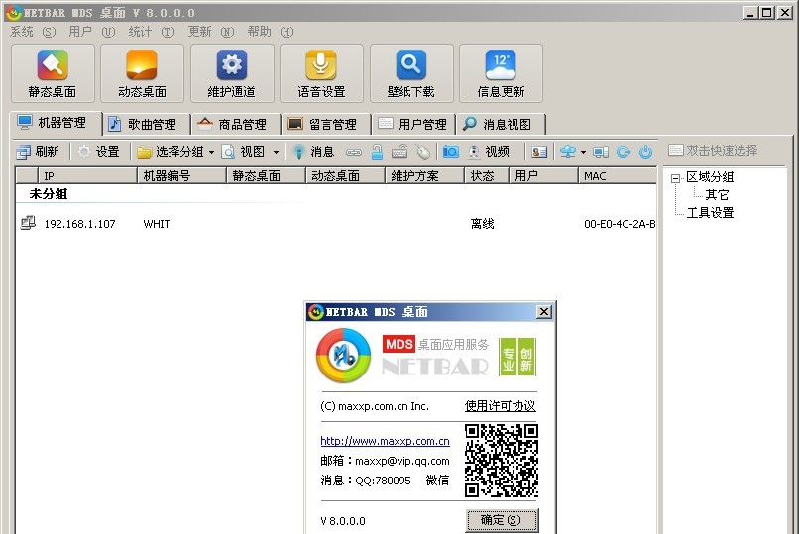The width and height of the screenshot is (799, 534).
Task: Open the http://www.maxxp.com.cn link
Action: pos(386,441)
